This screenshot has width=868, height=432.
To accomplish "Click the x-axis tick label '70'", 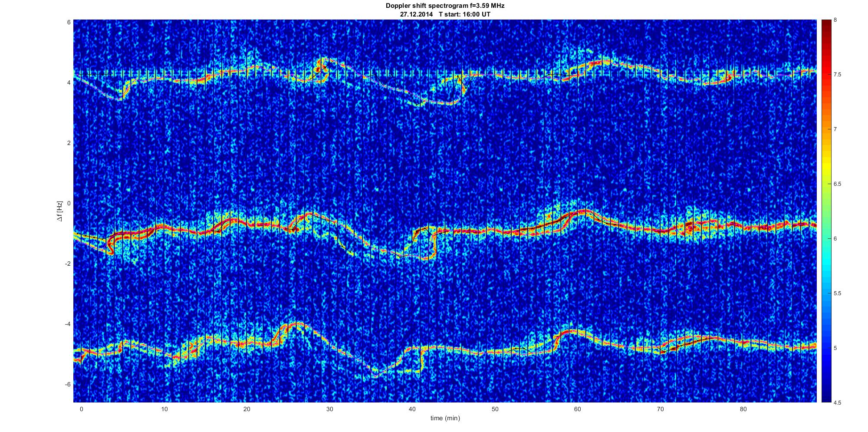I will pos(661,409).
